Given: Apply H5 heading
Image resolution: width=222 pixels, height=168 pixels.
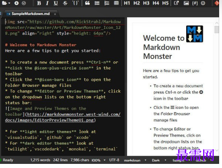Looking at the screenshot, I should point(165,3).
